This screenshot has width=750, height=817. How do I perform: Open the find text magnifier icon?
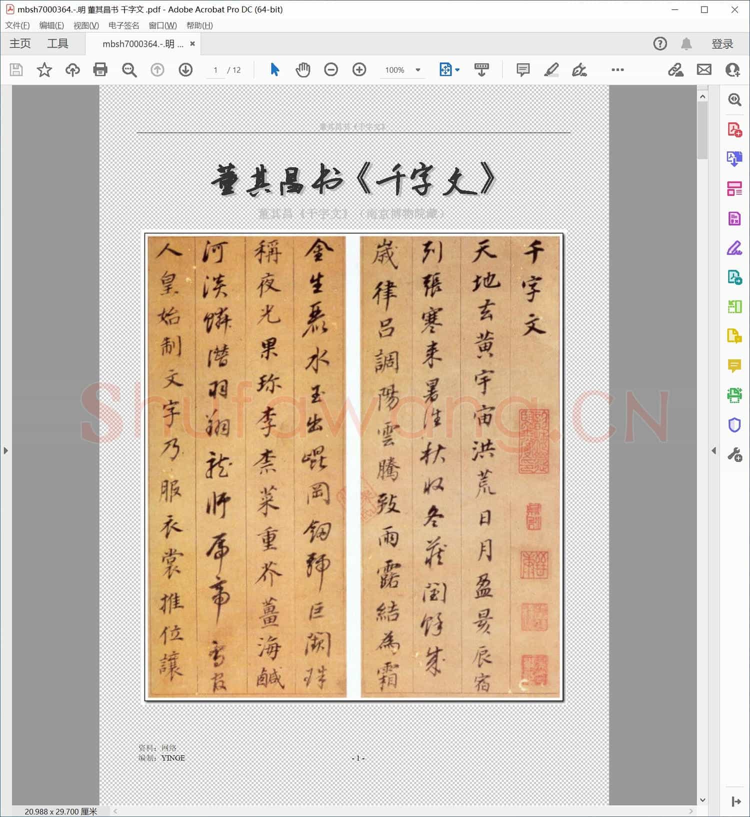pyautogui.click(x=129, y=69)
